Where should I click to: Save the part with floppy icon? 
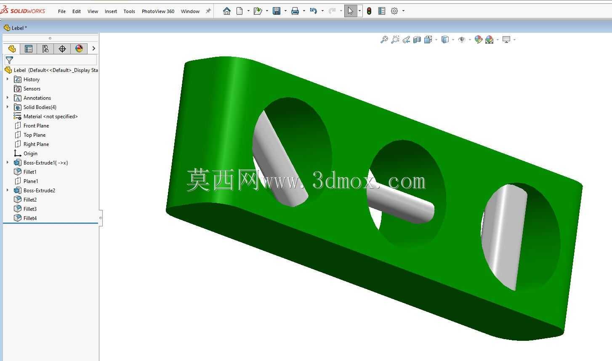(277, 11)
